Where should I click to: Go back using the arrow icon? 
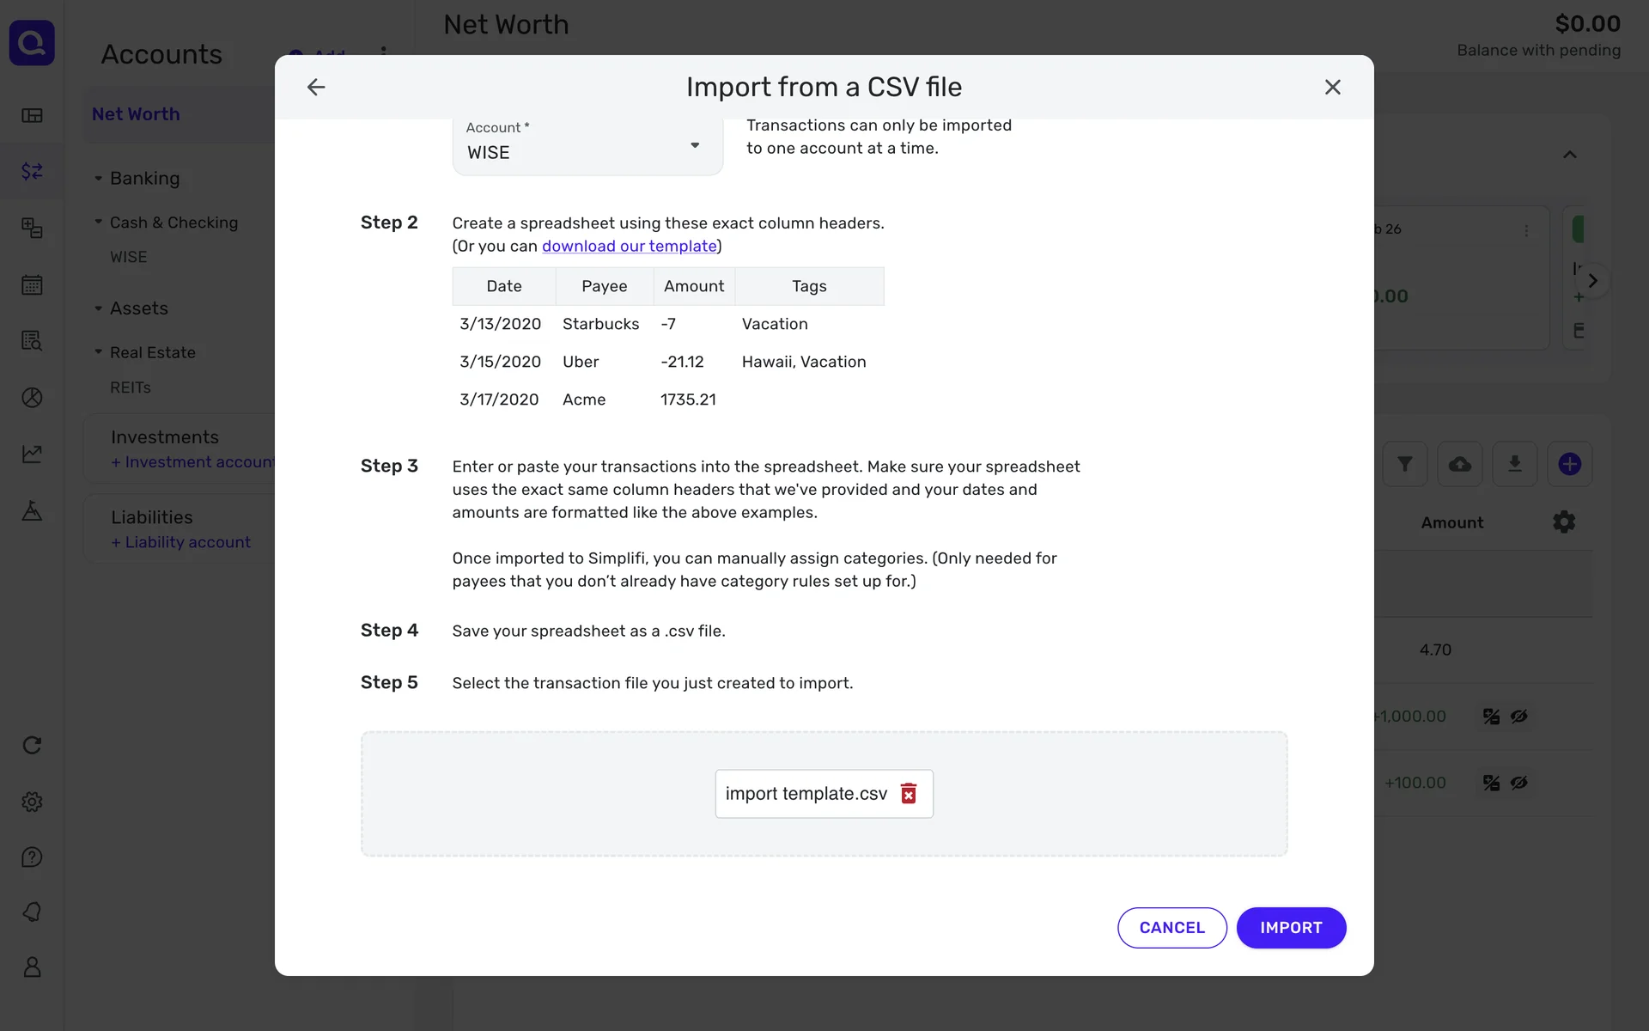316,87
